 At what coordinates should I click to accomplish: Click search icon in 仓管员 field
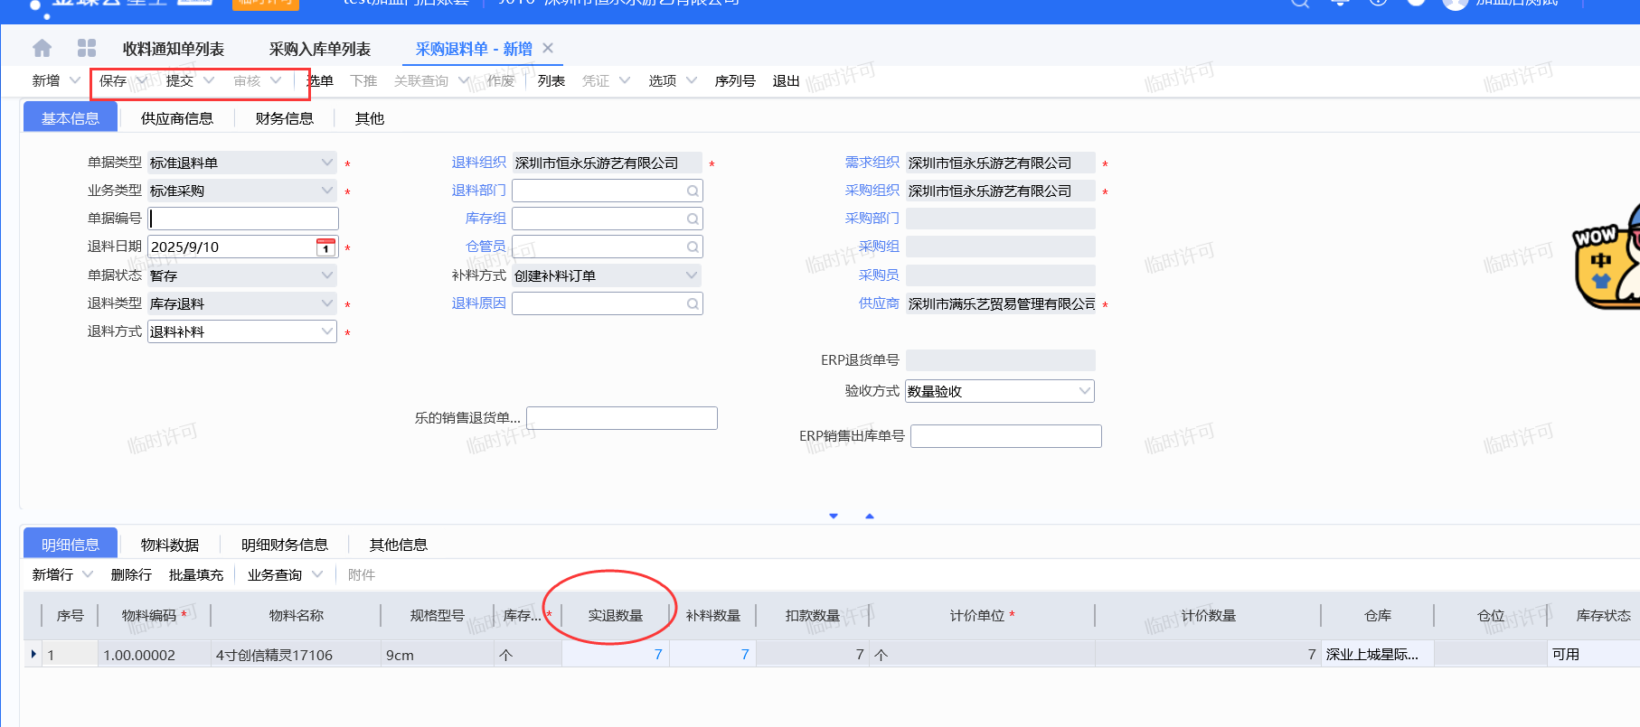(x=693, y=247)
